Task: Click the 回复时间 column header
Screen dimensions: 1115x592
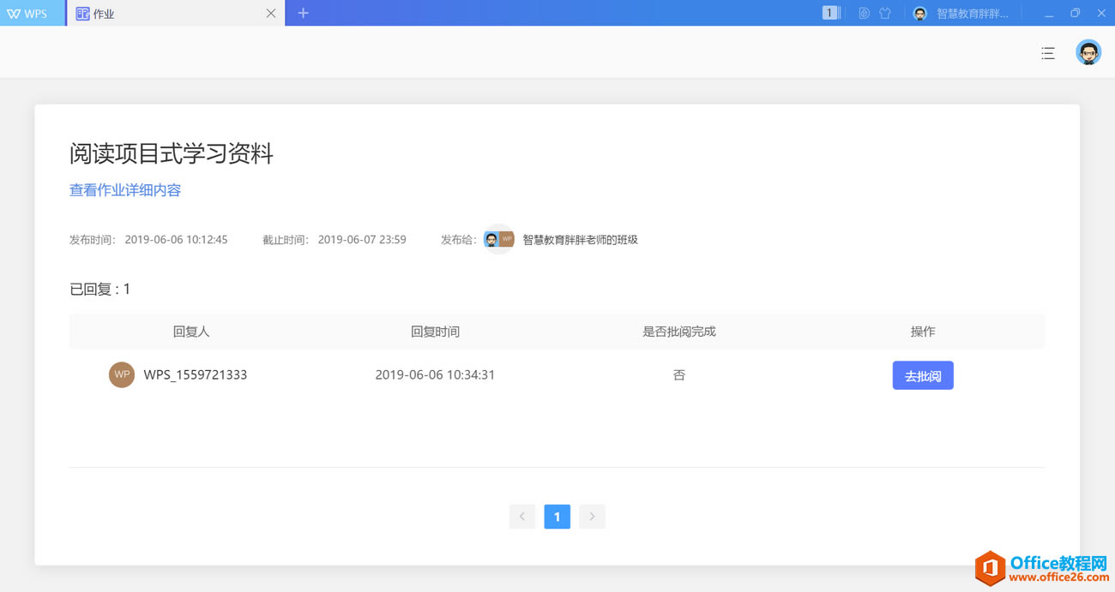Action: (435, 332)
